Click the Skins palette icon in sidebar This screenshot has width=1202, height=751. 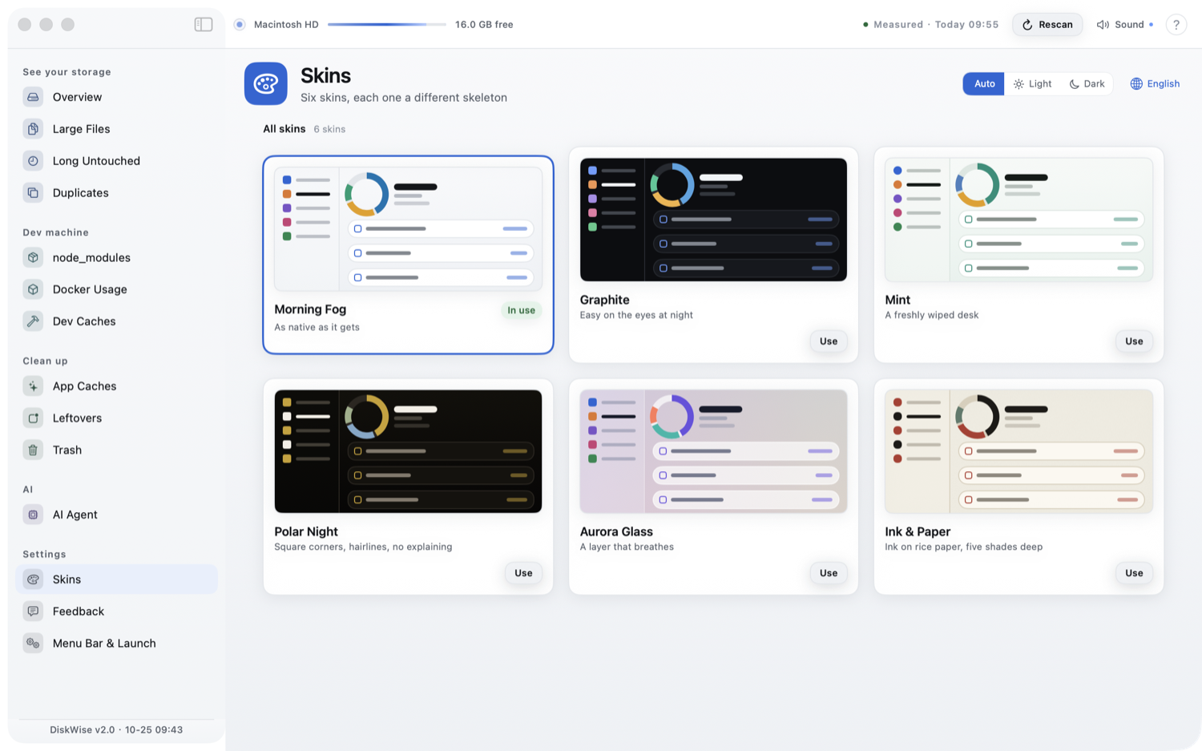[33, 579]
